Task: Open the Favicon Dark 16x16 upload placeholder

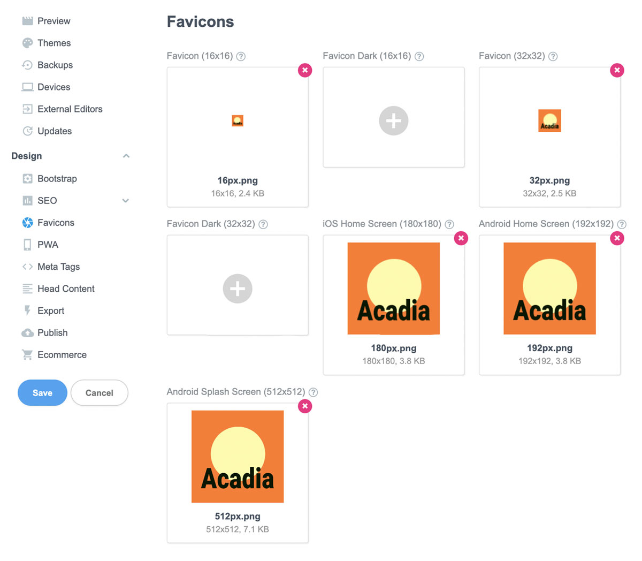Action: click(x=393, y=120)
